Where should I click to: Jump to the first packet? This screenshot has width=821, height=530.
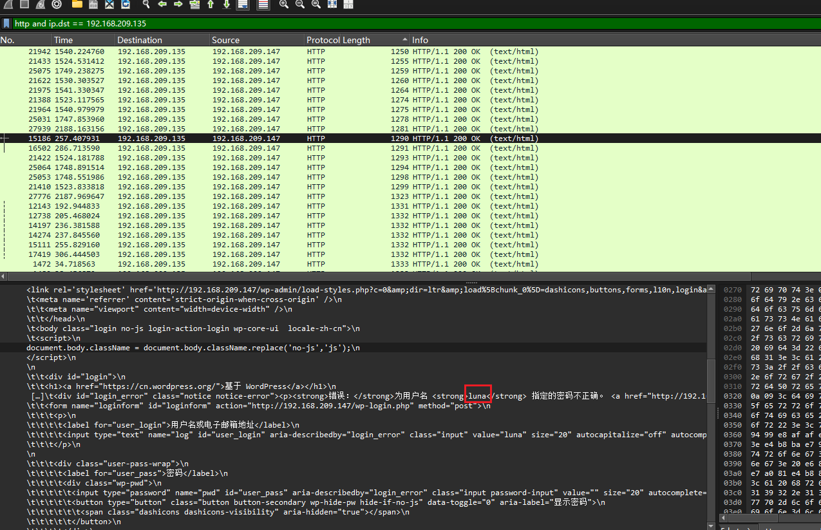pyautogui.click(x=211, y=4)
